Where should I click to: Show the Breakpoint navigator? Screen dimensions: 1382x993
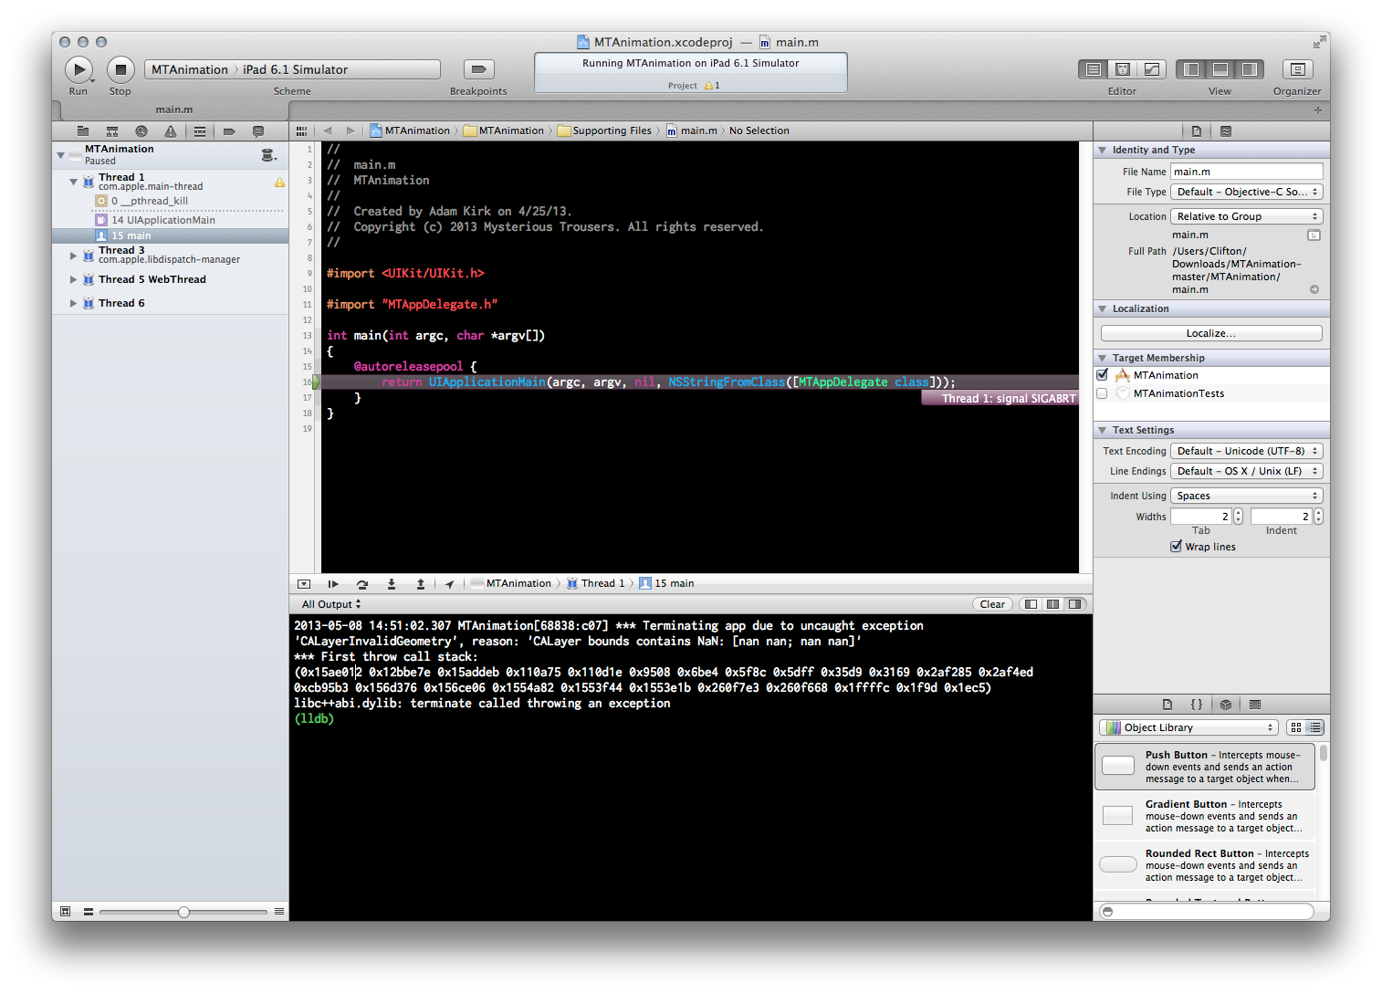pos(229,131)
